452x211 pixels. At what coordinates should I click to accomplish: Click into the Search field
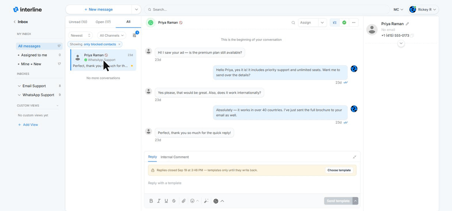[x=267, y=9]
